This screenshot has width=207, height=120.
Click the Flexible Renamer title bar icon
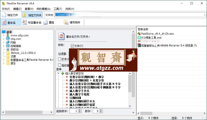point(3,3)
